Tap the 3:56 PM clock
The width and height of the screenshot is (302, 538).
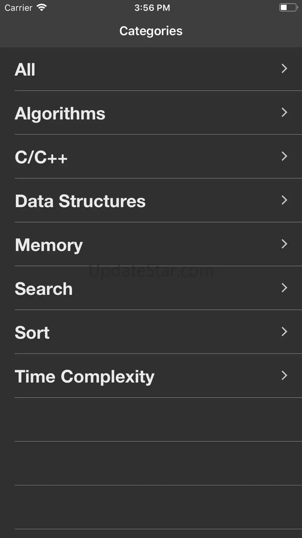pos(152,8)
